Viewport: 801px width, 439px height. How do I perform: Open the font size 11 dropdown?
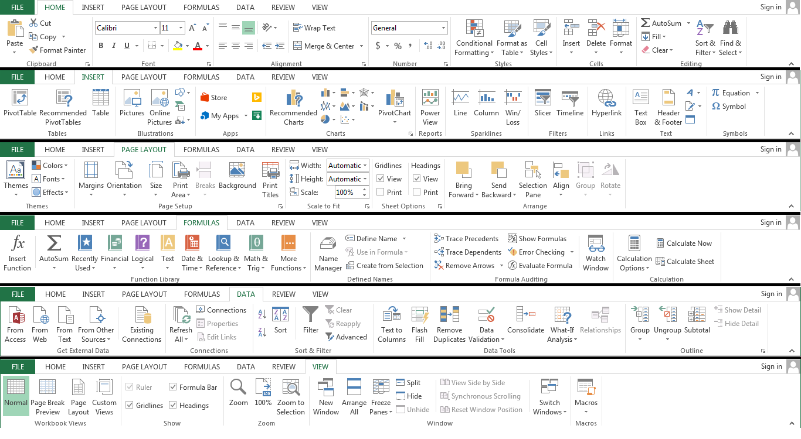[x=181, y=28]
